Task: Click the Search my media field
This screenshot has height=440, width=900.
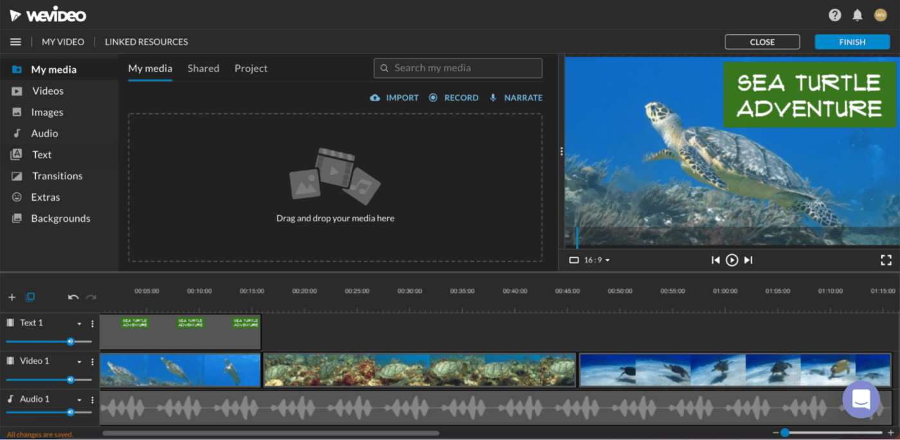Action: pos(458,68)
